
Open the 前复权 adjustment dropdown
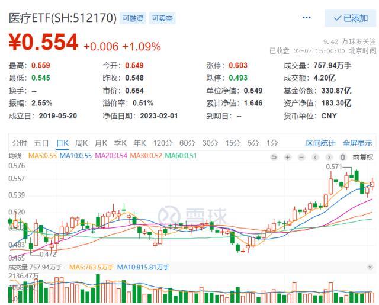tap(363, 158)
